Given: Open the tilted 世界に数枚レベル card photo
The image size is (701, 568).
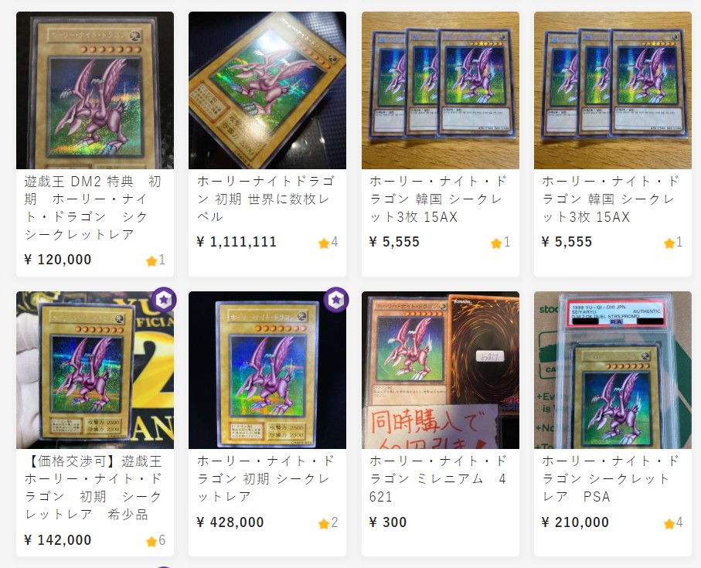Looking at the screenshot, I should pos(267,90).
